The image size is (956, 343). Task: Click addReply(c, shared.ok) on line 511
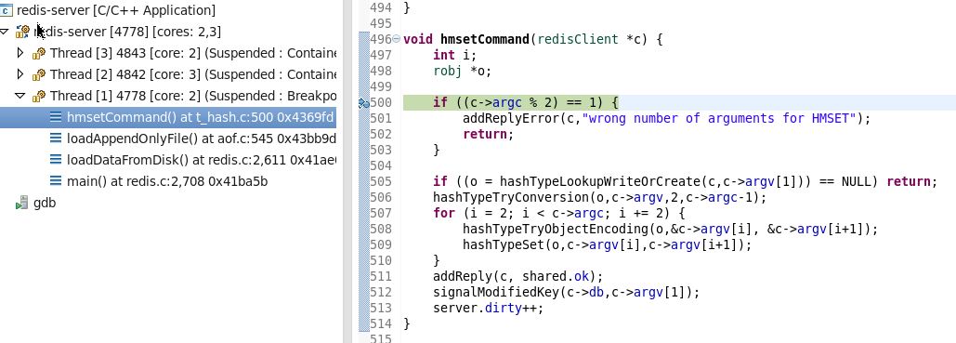(x=517, y=277)
